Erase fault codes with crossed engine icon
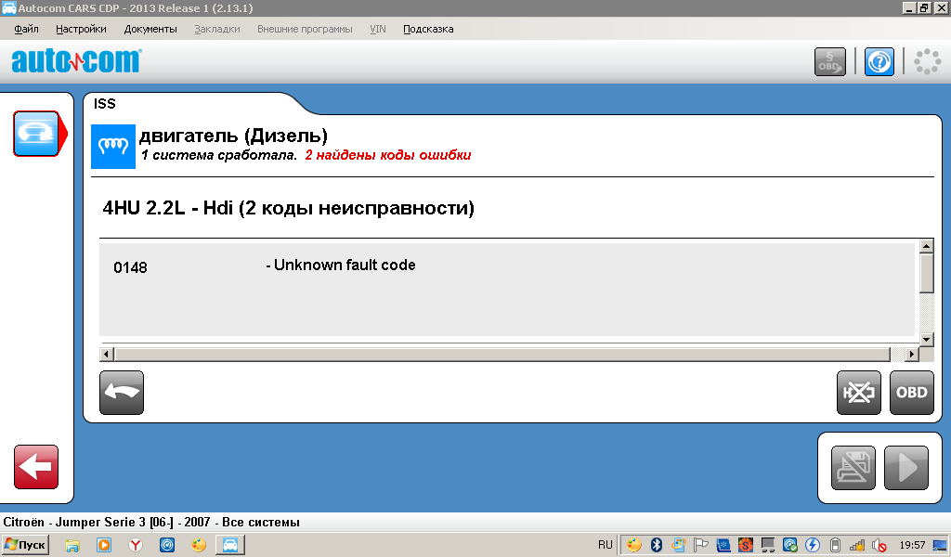The width and height of the screenshot is (951, 557). pos(859,393)
